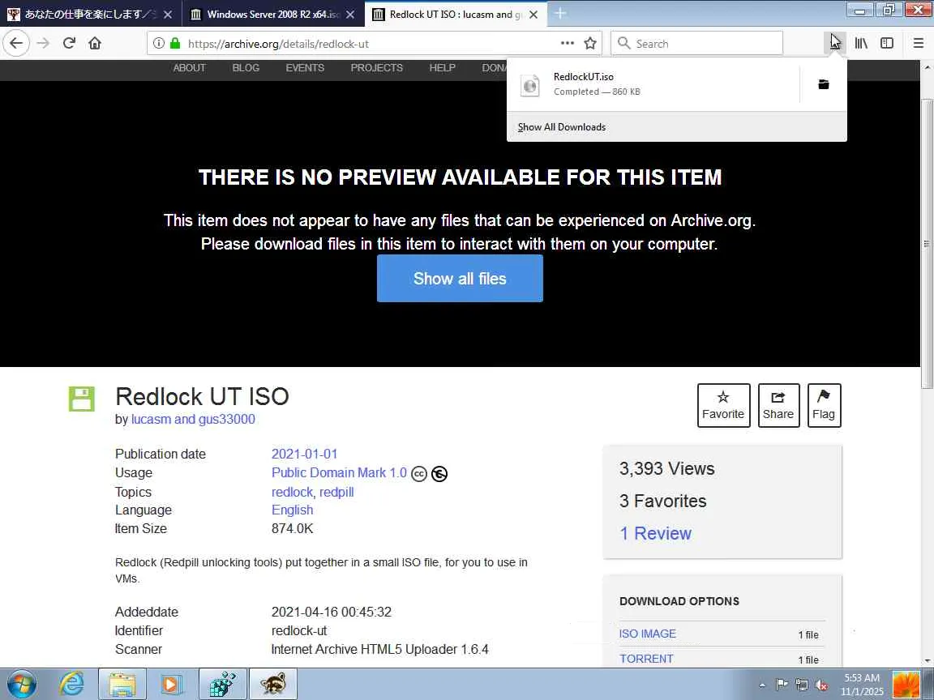Open Library toolbar icon
Image resolution: width=934 pixels, height=700 pixels.
pyautogui.click(x=861, y=43)
